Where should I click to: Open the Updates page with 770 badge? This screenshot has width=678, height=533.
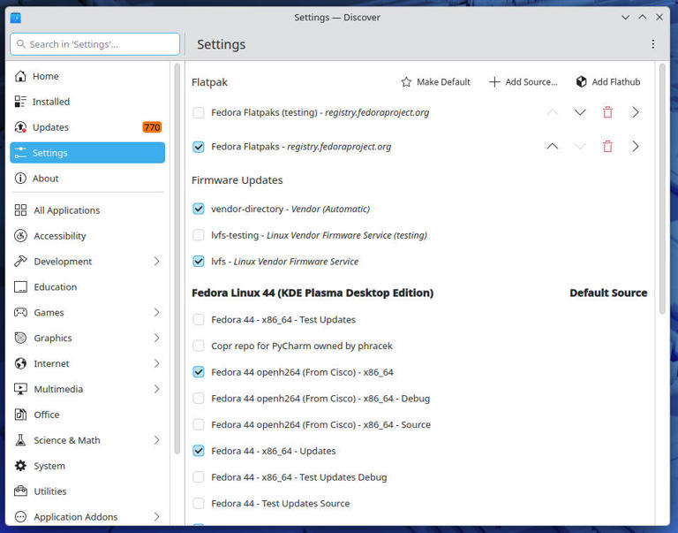pos(87,127)
